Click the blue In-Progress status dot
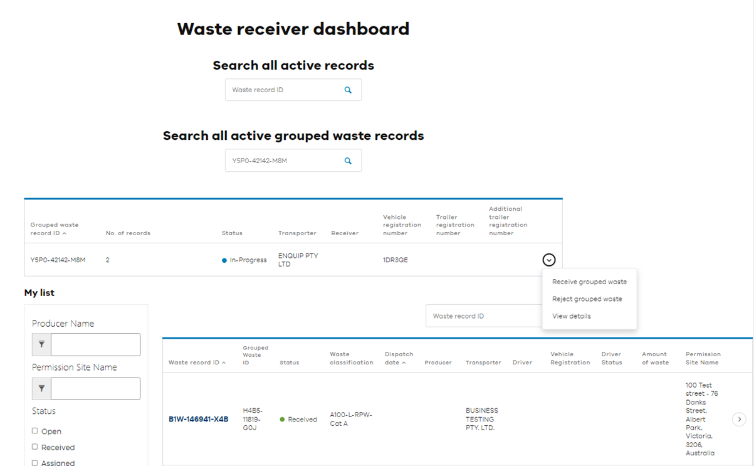The image size is (754, 466). (225, 260)
